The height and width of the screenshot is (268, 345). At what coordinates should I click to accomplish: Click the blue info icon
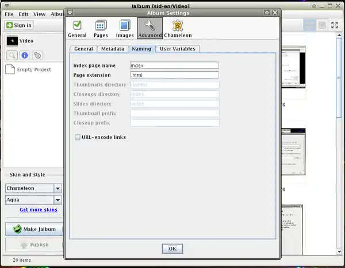25,56
